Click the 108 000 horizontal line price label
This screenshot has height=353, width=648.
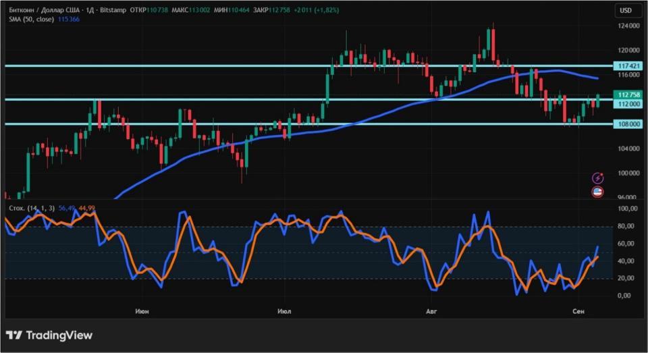(x=628, y=124)
